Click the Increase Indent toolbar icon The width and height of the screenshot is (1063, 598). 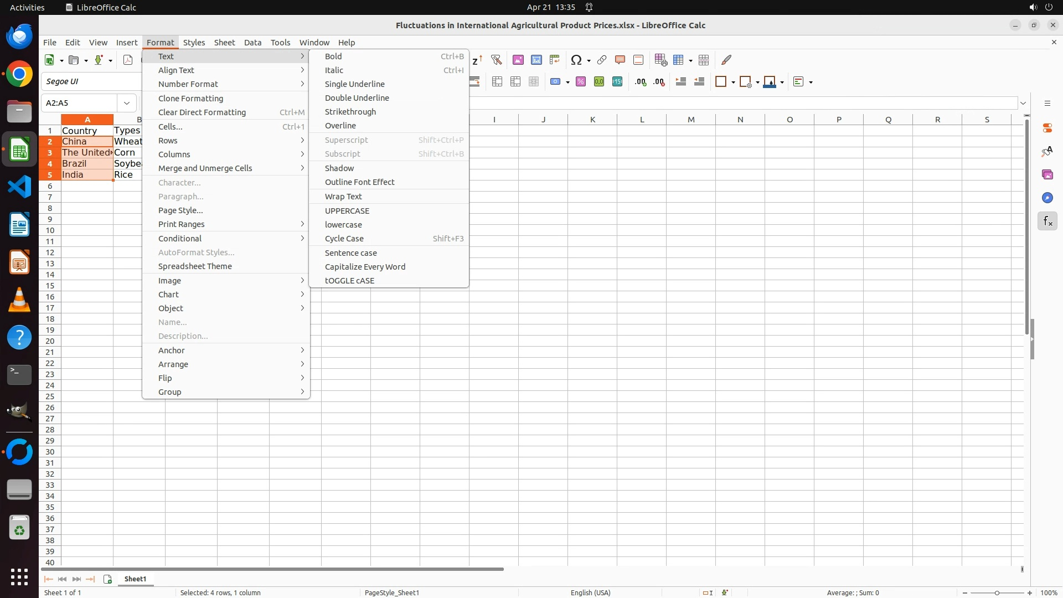pos(681,82)
